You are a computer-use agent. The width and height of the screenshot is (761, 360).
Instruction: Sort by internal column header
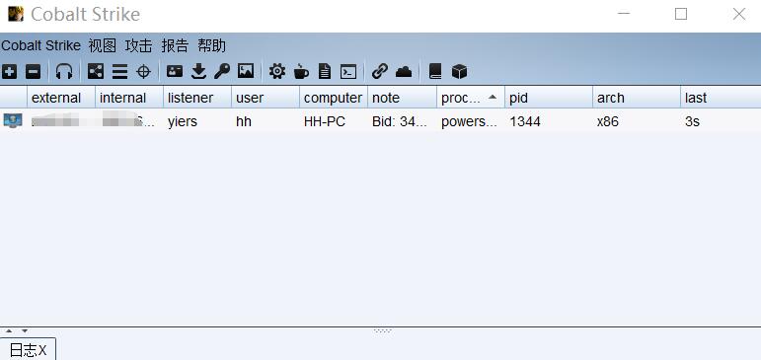coord(129,98)
